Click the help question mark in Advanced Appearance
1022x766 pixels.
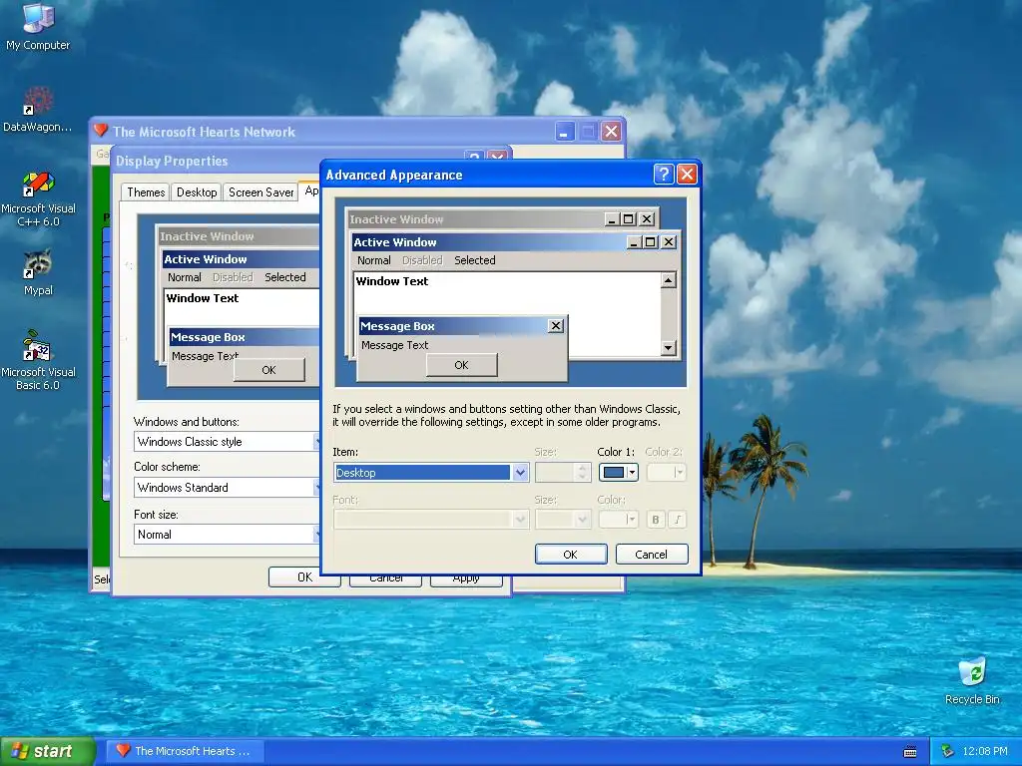(x=663, y=174)
